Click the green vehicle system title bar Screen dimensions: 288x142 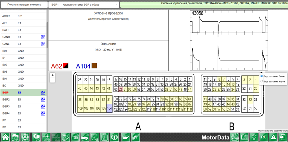pyautogui.click(x=204, y=5)
